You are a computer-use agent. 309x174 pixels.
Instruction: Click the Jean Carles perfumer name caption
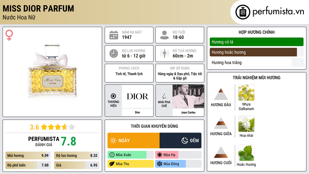coord(188,112)
